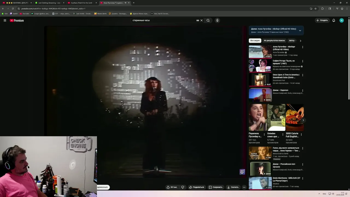Select the Автор chip
The image size is (350, 197).
292,40
